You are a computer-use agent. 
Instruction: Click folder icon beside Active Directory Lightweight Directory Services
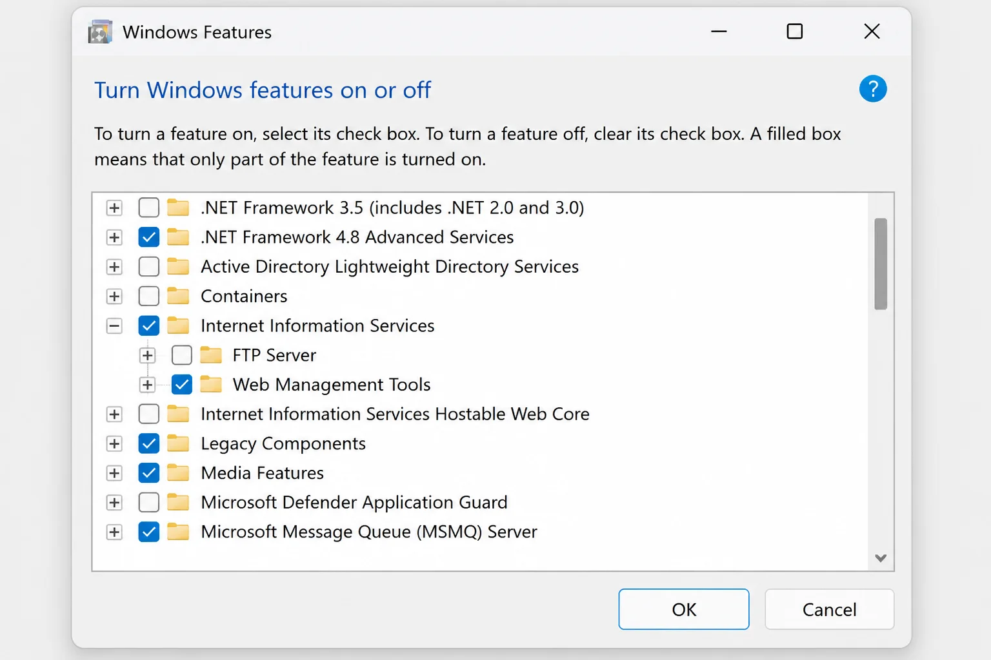[178, 267]
